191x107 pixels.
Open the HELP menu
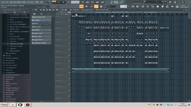tap(42, 2)
